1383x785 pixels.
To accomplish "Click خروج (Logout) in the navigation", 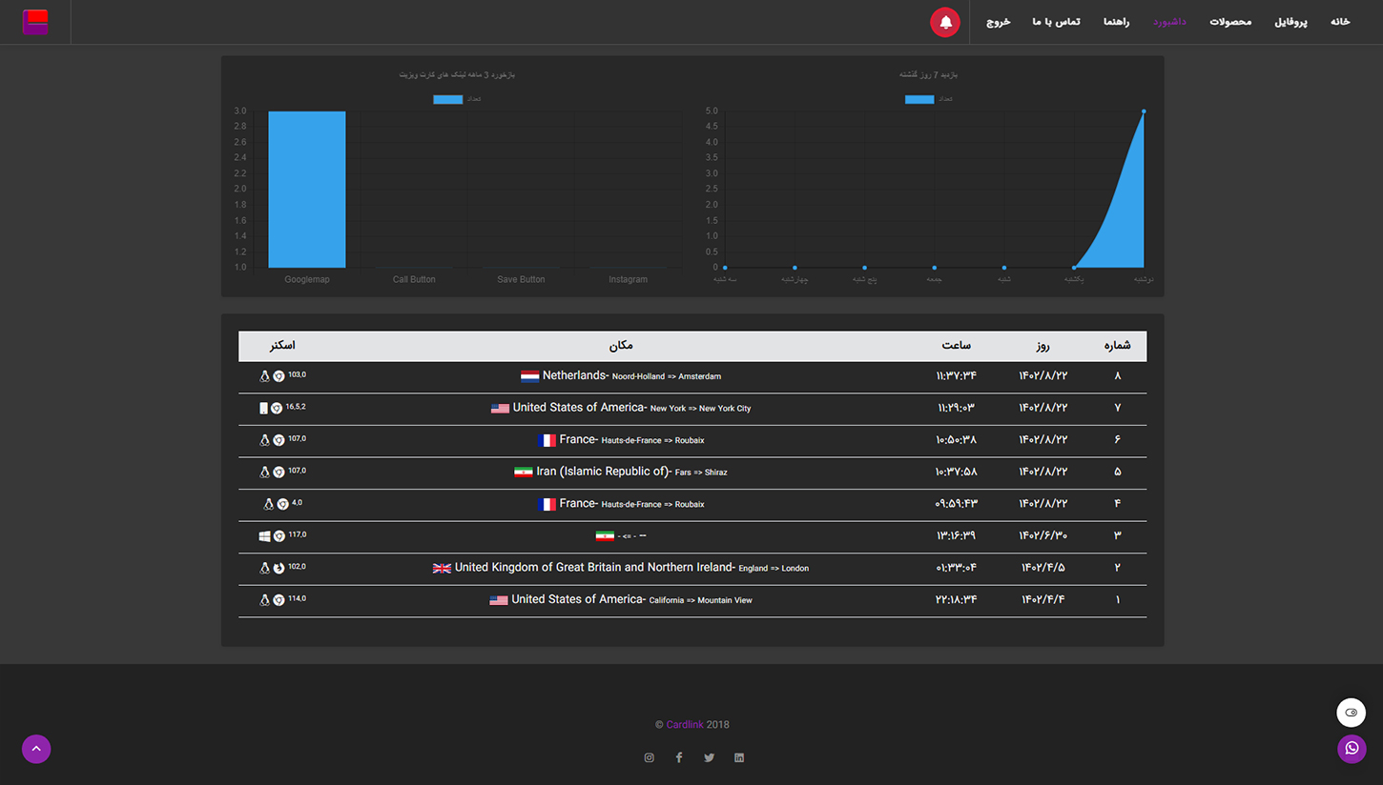I will [999, 22].
